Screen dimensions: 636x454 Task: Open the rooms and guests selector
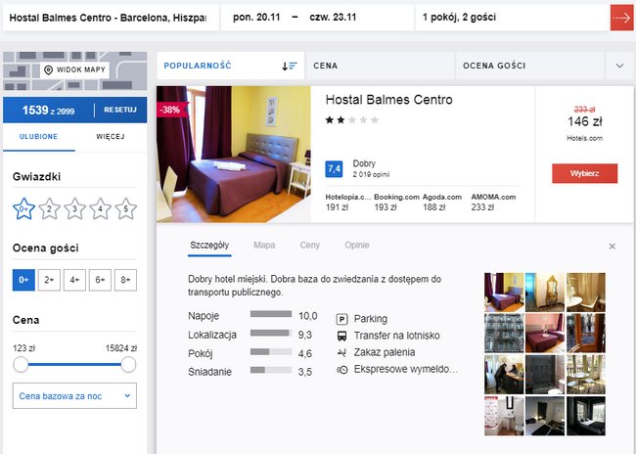(509, 18)
